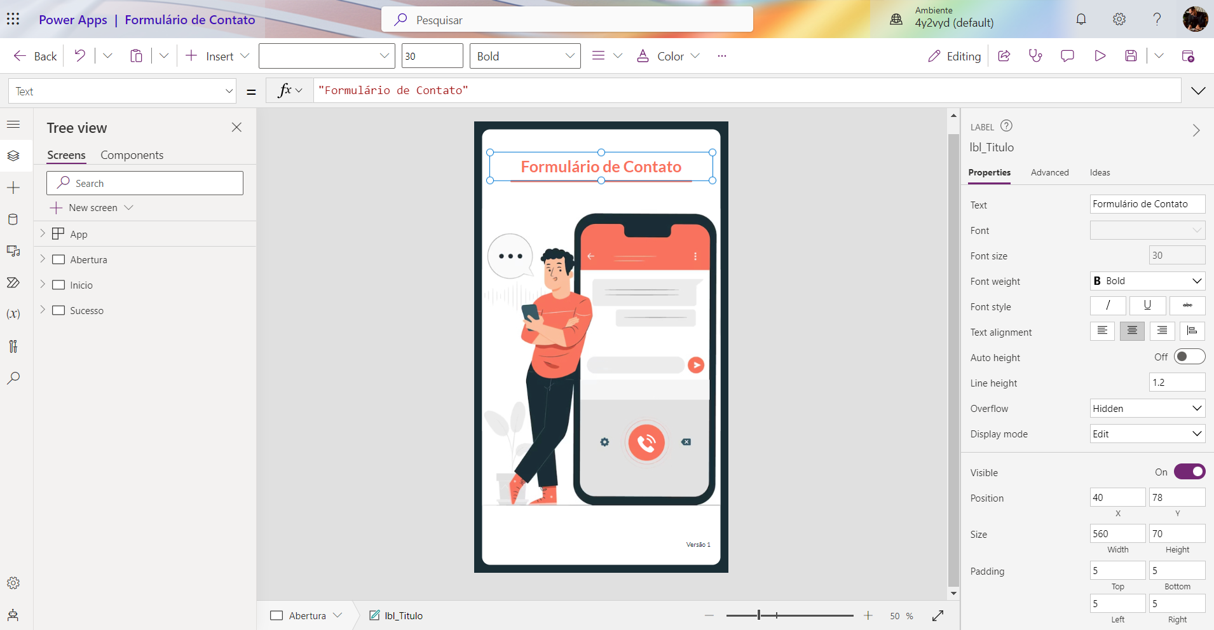Click the Save disk icon
1214x630 pixels.
pos(1131,56)
